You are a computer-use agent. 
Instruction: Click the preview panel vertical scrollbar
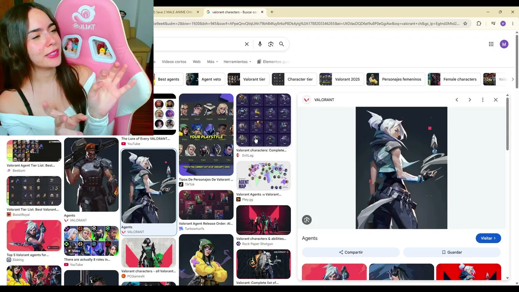click(x=507, y=124)
